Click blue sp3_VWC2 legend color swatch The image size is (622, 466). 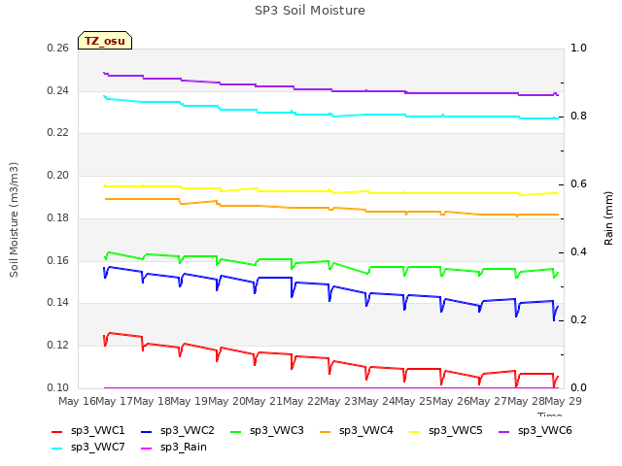pos(146,431)
